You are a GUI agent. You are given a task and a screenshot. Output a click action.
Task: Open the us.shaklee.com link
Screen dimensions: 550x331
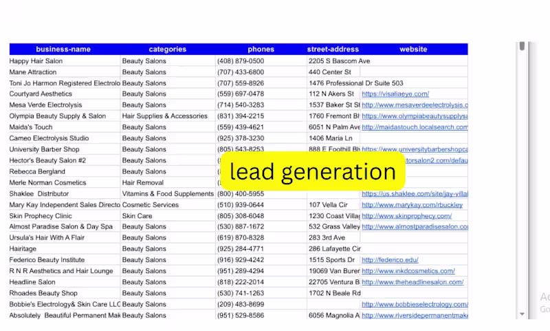click(x=415, y=194)
